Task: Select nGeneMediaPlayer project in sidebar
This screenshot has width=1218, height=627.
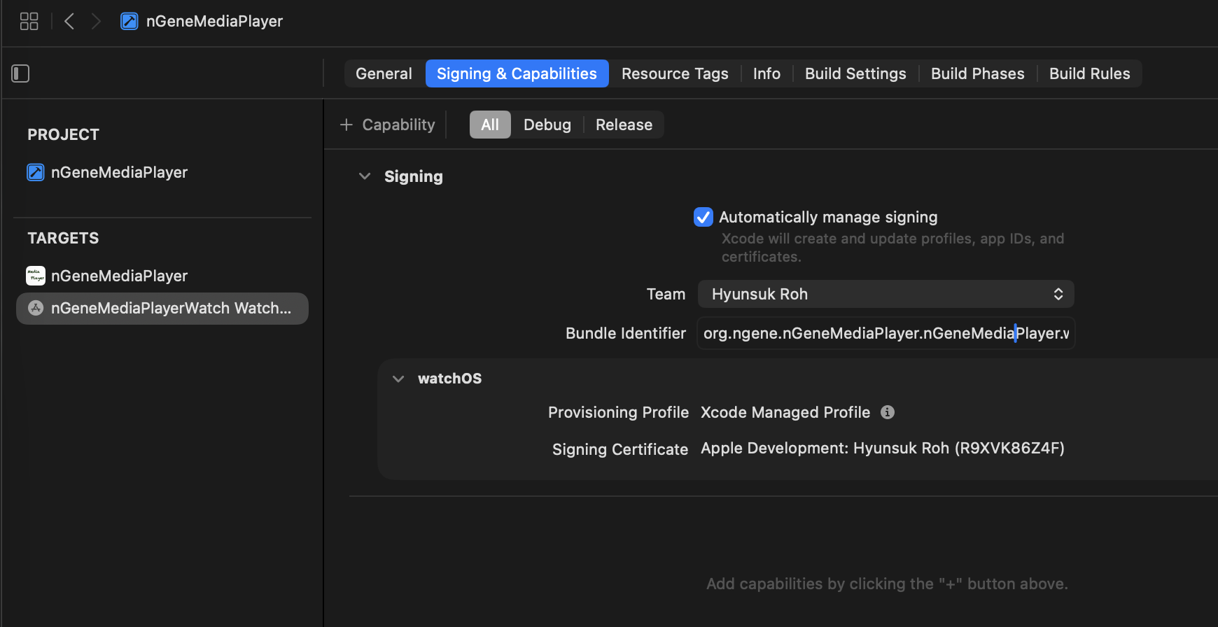Action: coord(119,172)
